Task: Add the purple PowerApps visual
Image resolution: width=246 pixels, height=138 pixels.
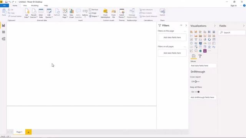Action: click(205, 51)
